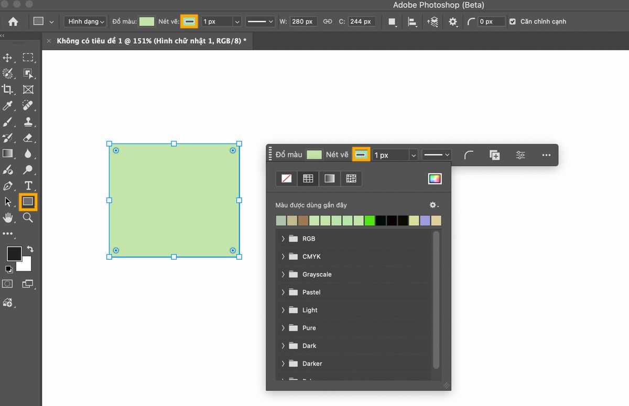Click the Home button in options bar
This screenshot has width=629, height=406.
click(x=13, y=21)
